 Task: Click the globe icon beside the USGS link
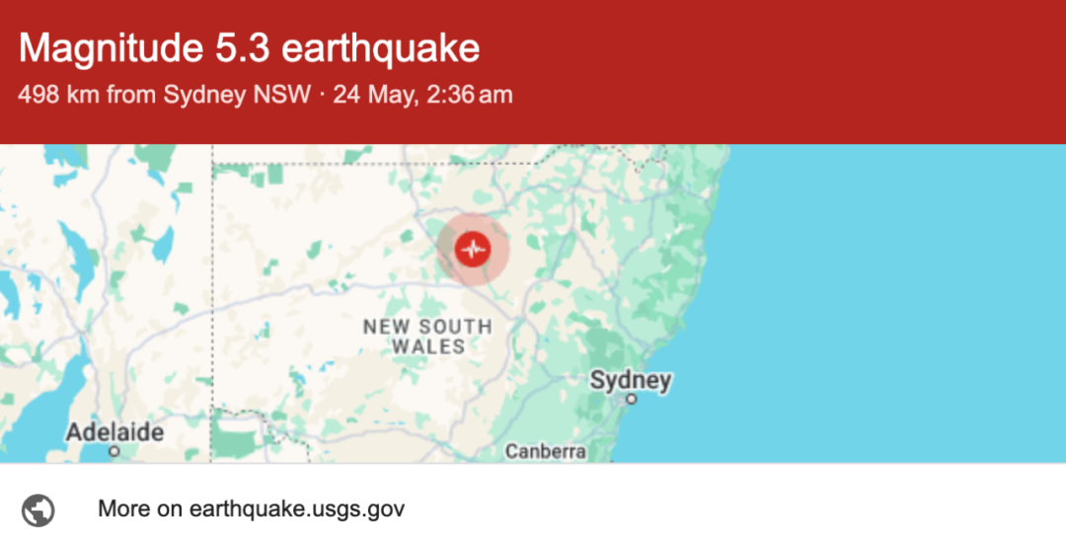pos(38,509)
